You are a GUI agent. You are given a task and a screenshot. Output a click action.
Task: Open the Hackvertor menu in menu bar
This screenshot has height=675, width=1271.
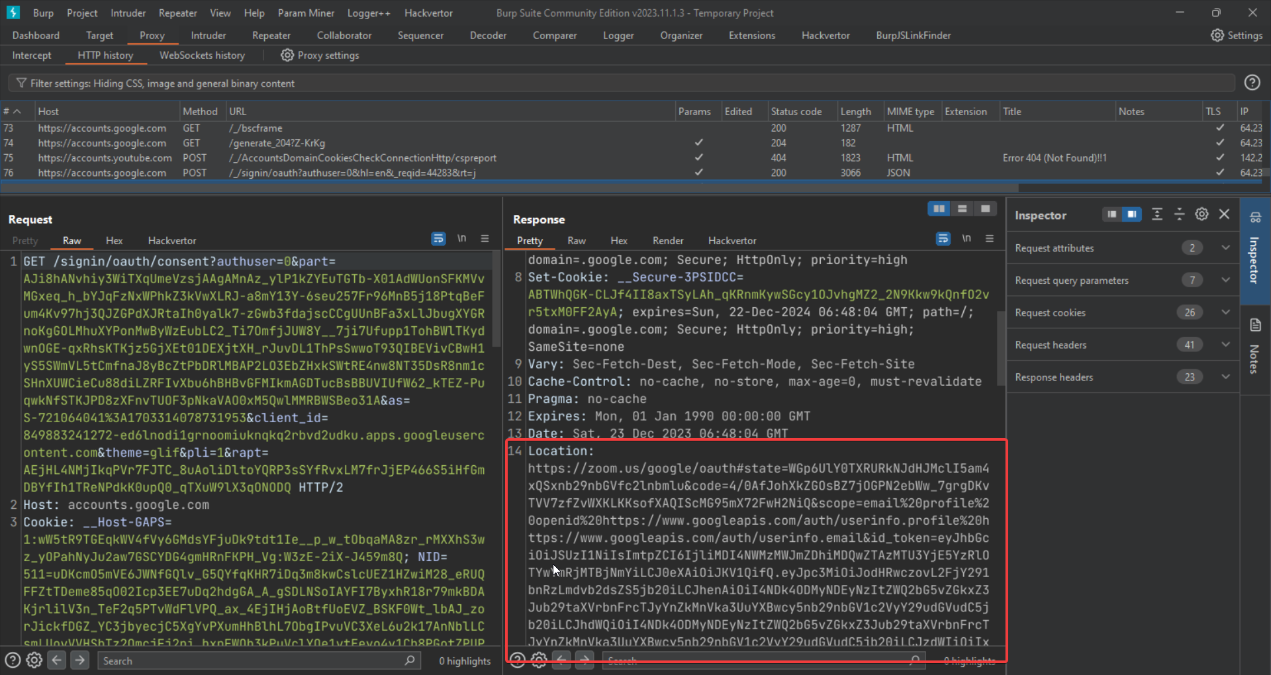pyautogui.click(x=428, y=13)
